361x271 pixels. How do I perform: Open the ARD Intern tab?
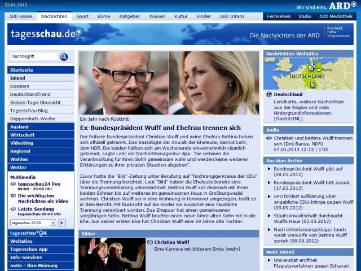[x=232, y=16]
